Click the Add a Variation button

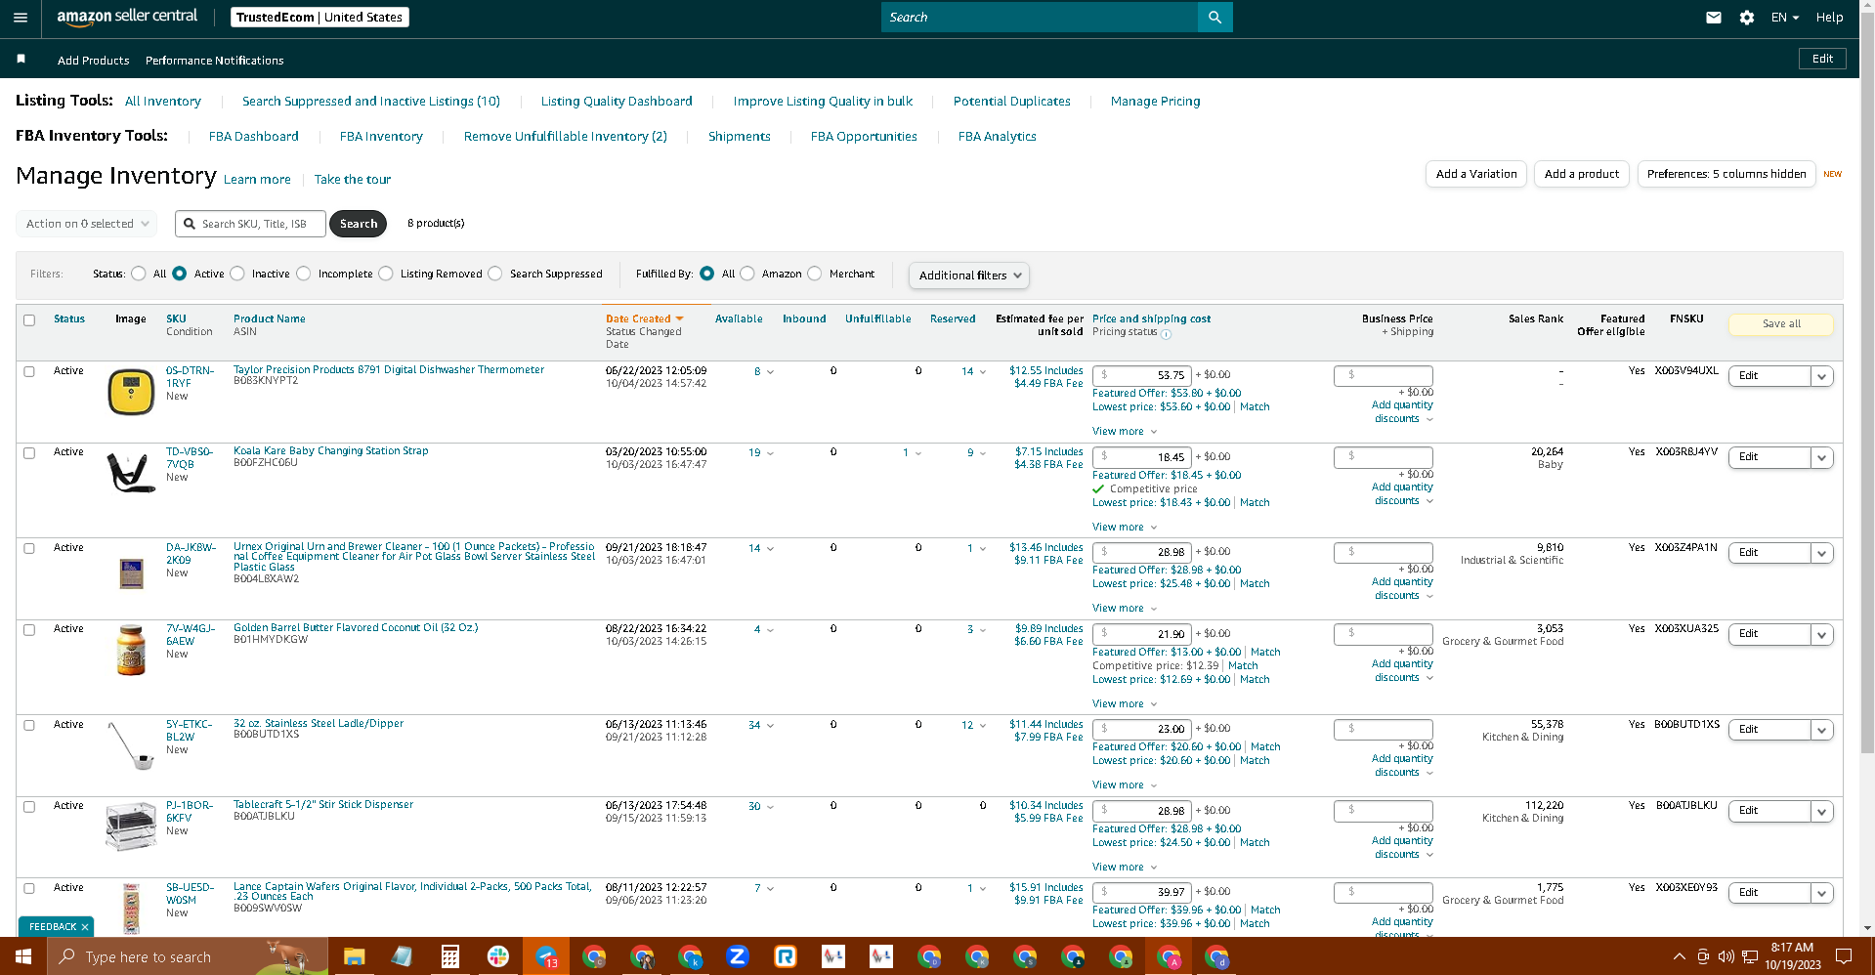1476,174
